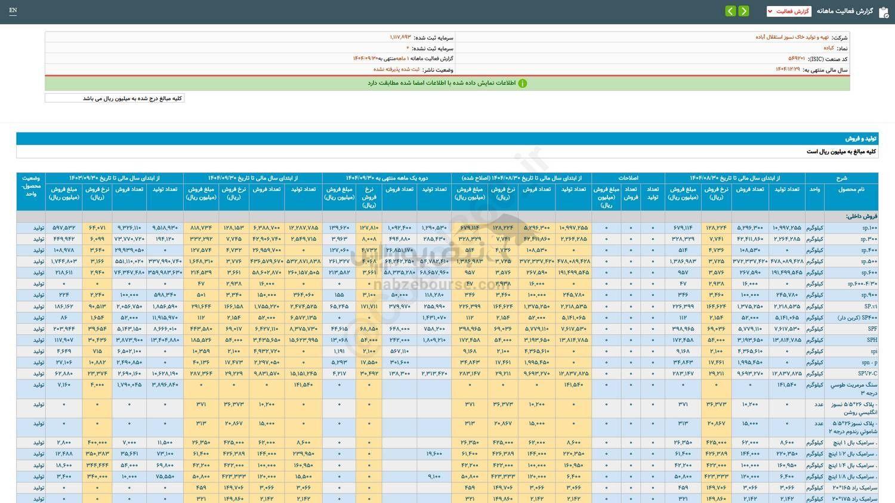Go to next report with right green arrow
The height and width of the screenshot is (503, 895).
click(743, 11)
